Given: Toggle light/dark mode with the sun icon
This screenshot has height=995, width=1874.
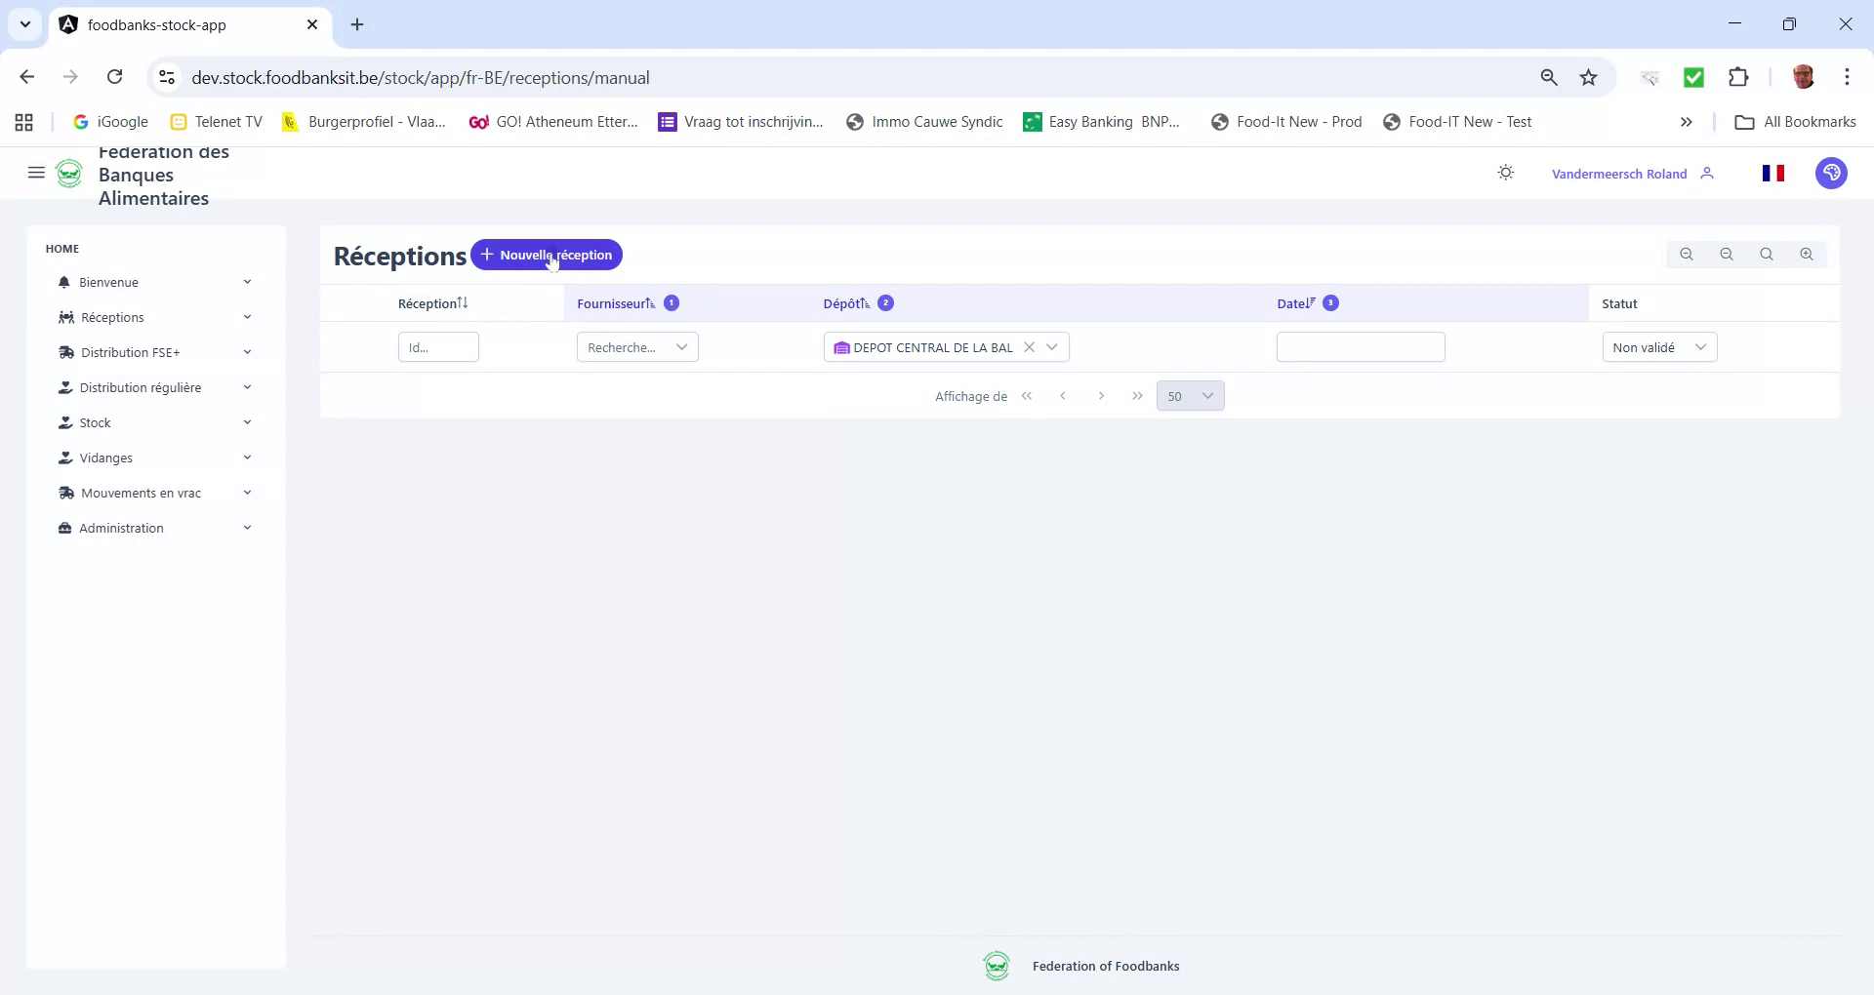Looking at the screenshot, I should click(1505, 173).
